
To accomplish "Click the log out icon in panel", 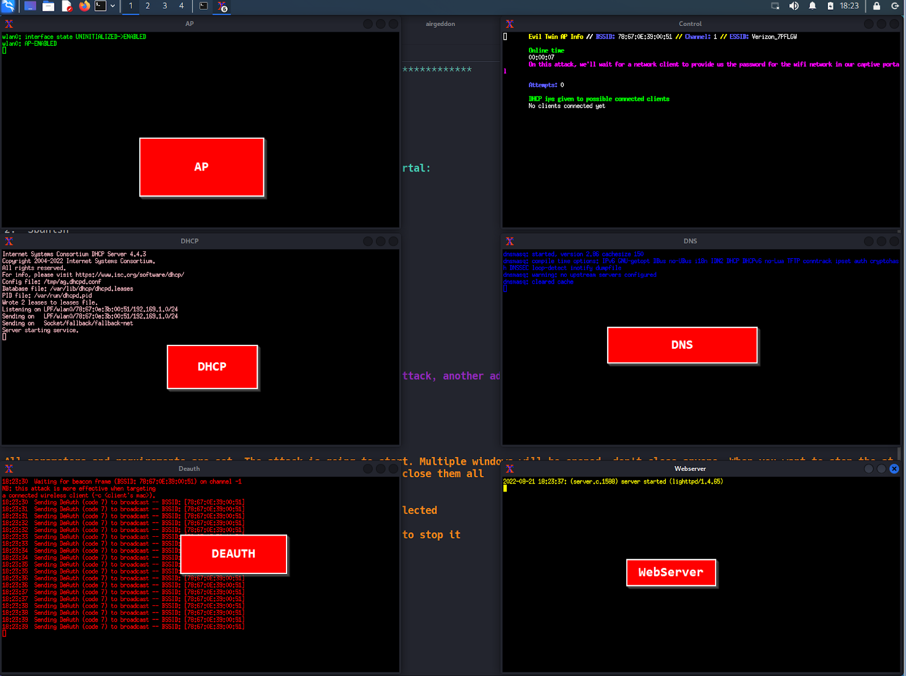I will 895,6.
